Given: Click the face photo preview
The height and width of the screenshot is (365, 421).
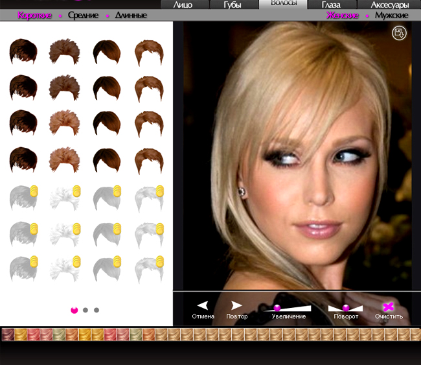Looking at the screenshot, I should [297, 156].
